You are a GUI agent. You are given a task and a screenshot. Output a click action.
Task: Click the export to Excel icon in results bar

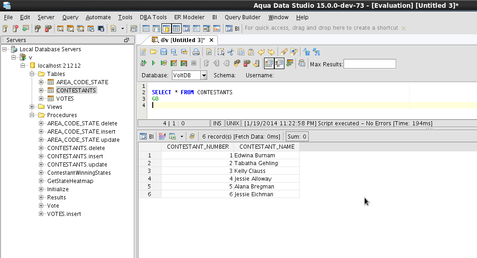[x=172, y=137]
